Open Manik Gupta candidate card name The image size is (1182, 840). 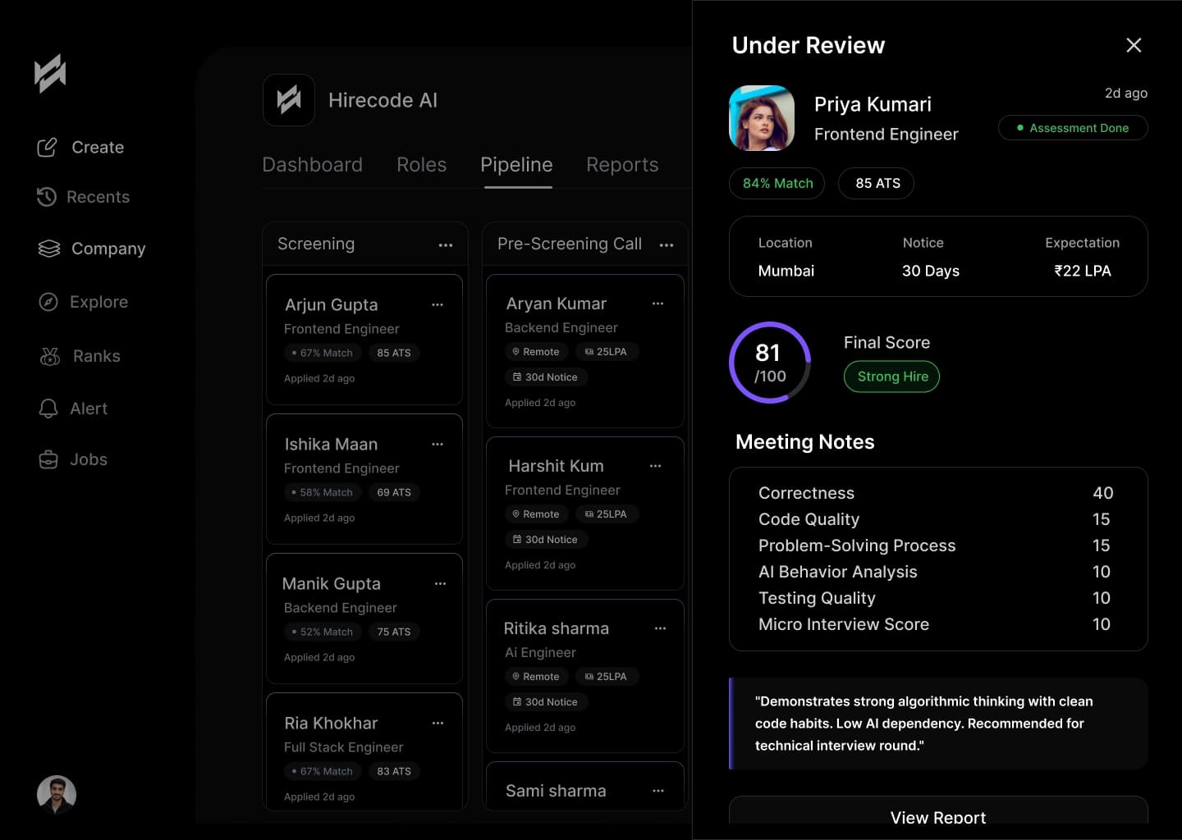point(332,584)
